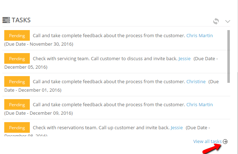Click Pending badge on Christine's task
238x154 pixels.
point(17,81)
